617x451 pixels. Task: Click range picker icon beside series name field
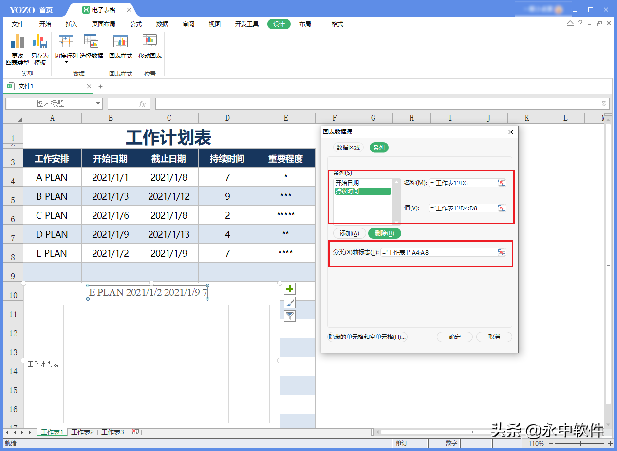click(x=501, y=183)
